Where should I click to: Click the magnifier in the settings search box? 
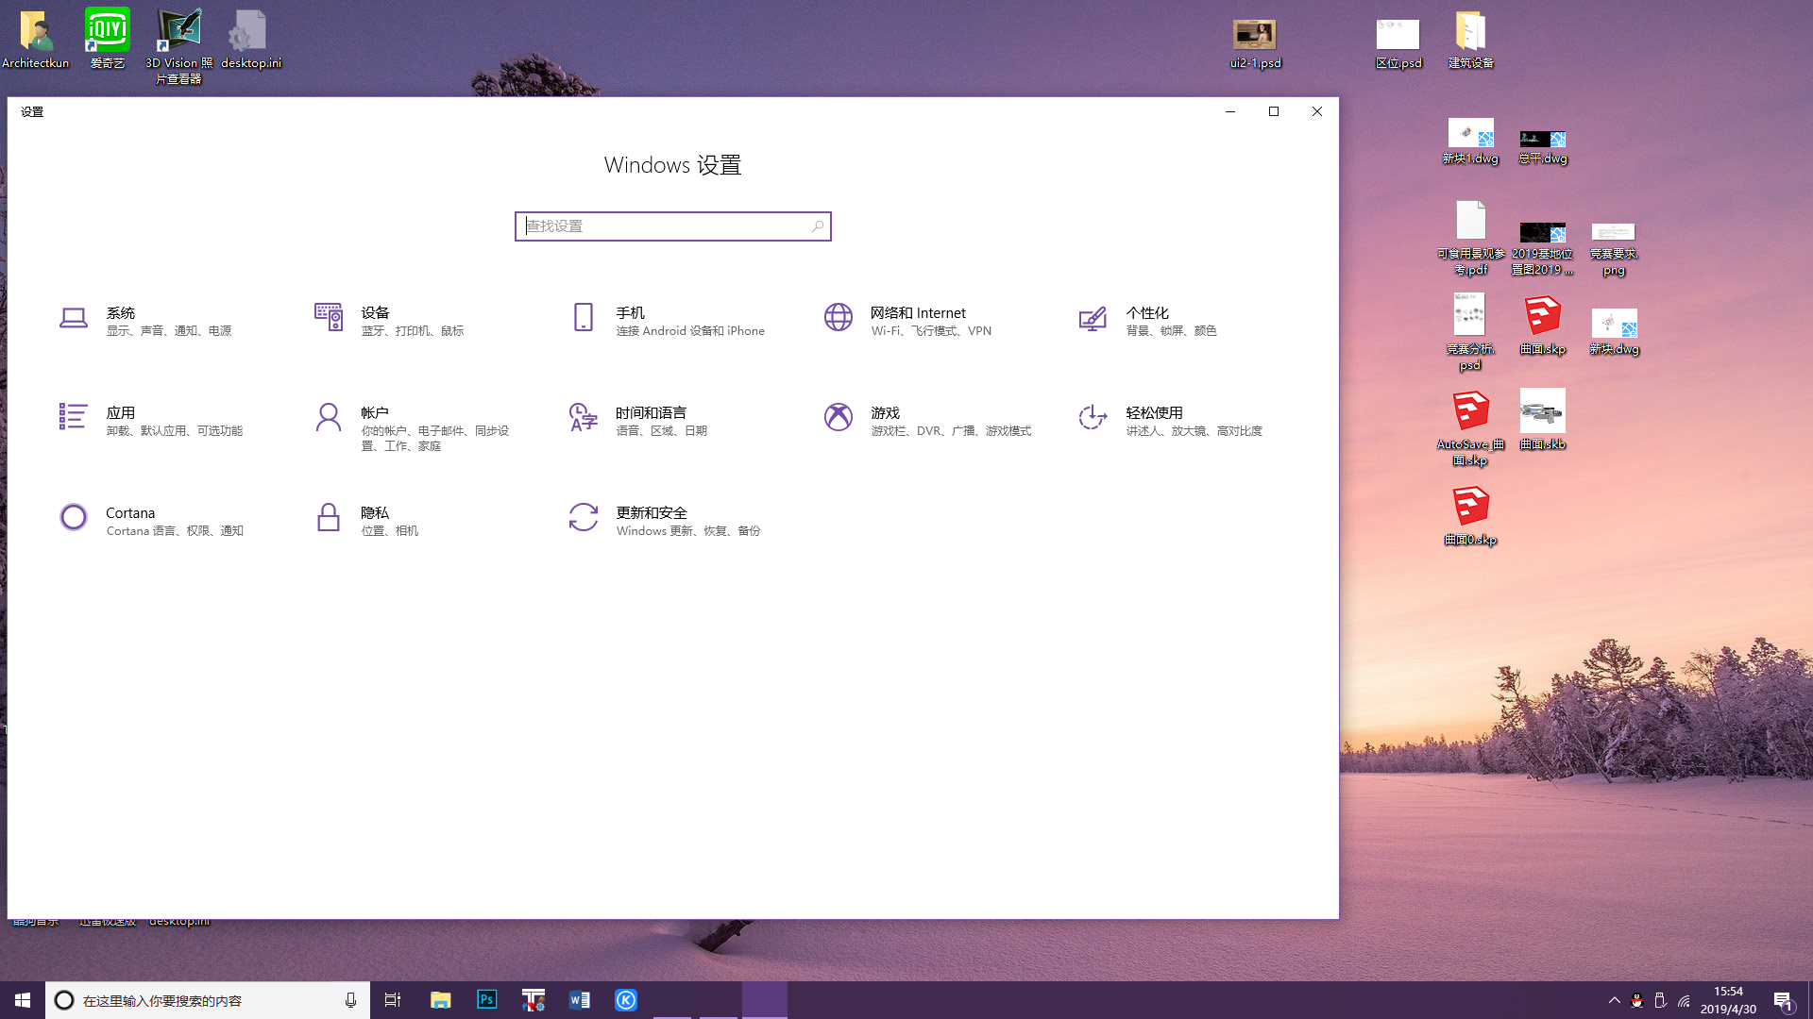point(818,226)
